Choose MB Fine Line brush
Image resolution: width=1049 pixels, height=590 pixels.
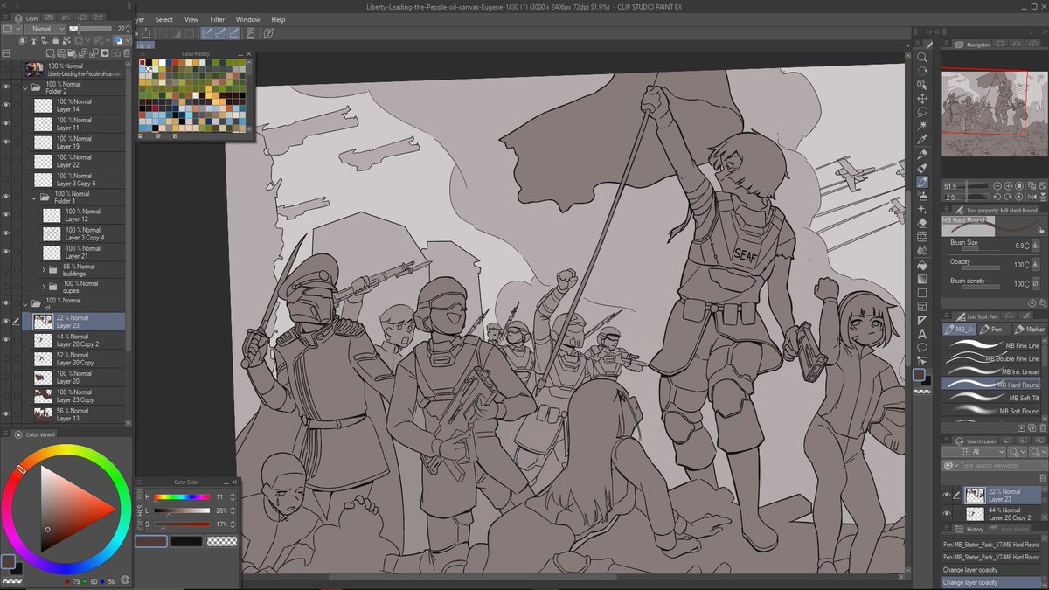pyautogui.click(x=992, y=345)
